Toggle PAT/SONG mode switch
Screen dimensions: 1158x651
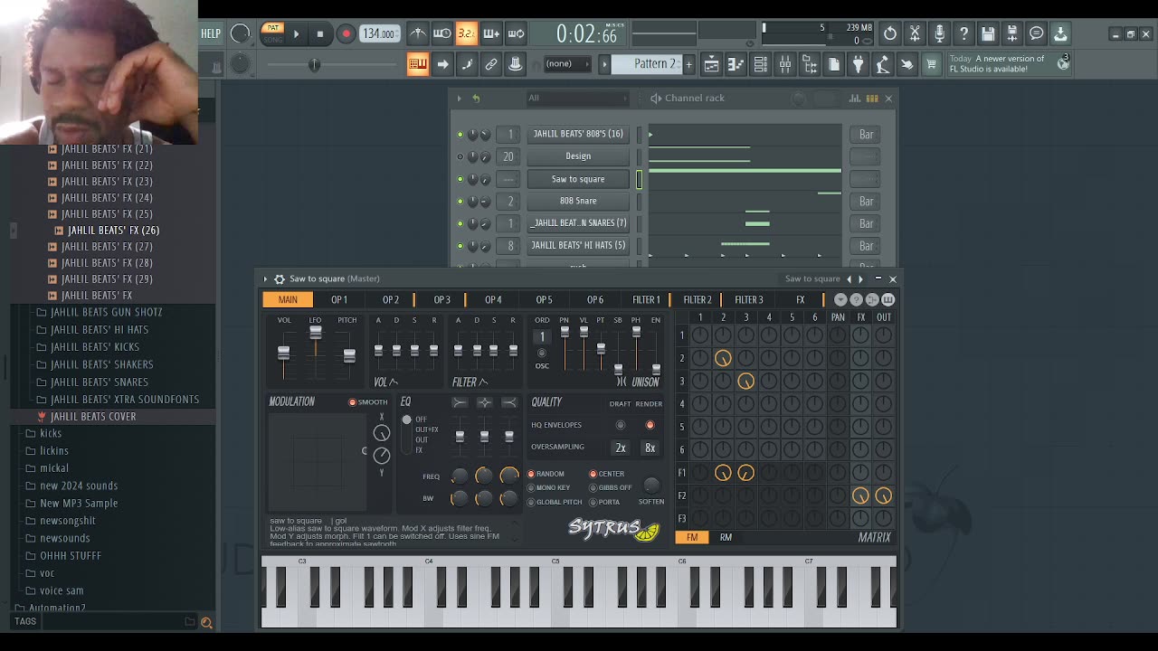(x=272, y=34)
